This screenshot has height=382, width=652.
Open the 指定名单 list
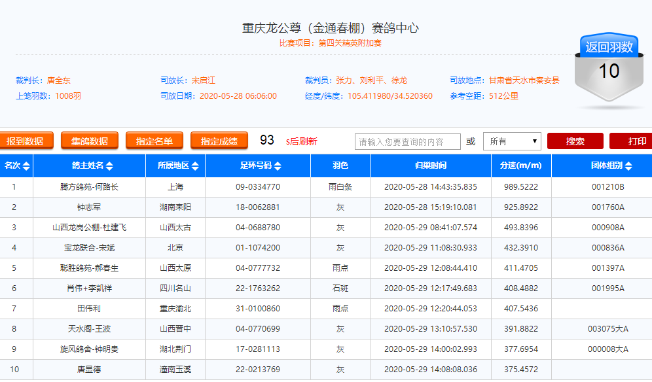[154, 141]
